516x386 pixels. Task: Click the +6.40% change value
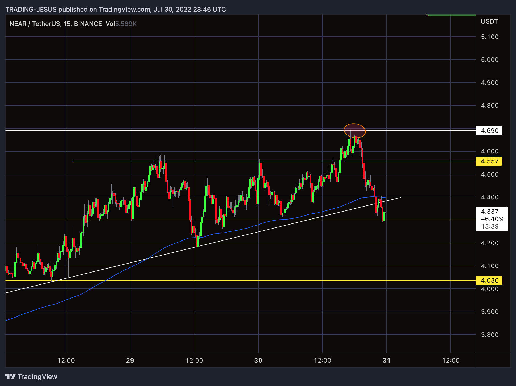click(493, 219)
